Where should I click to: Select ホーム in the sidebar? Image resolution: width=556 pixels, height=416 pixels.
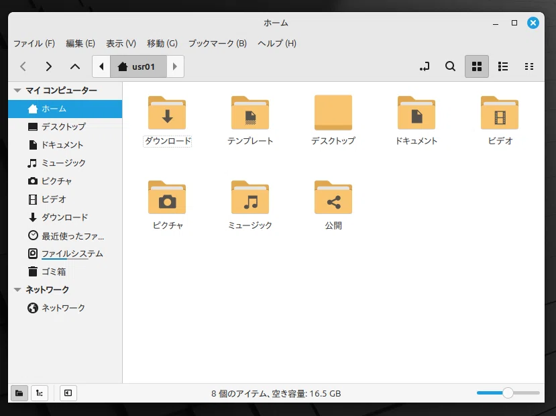pos(65,109)
